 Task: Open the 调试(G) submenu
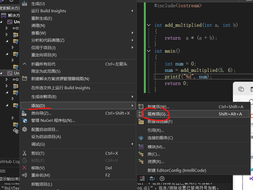coord(78,144)
